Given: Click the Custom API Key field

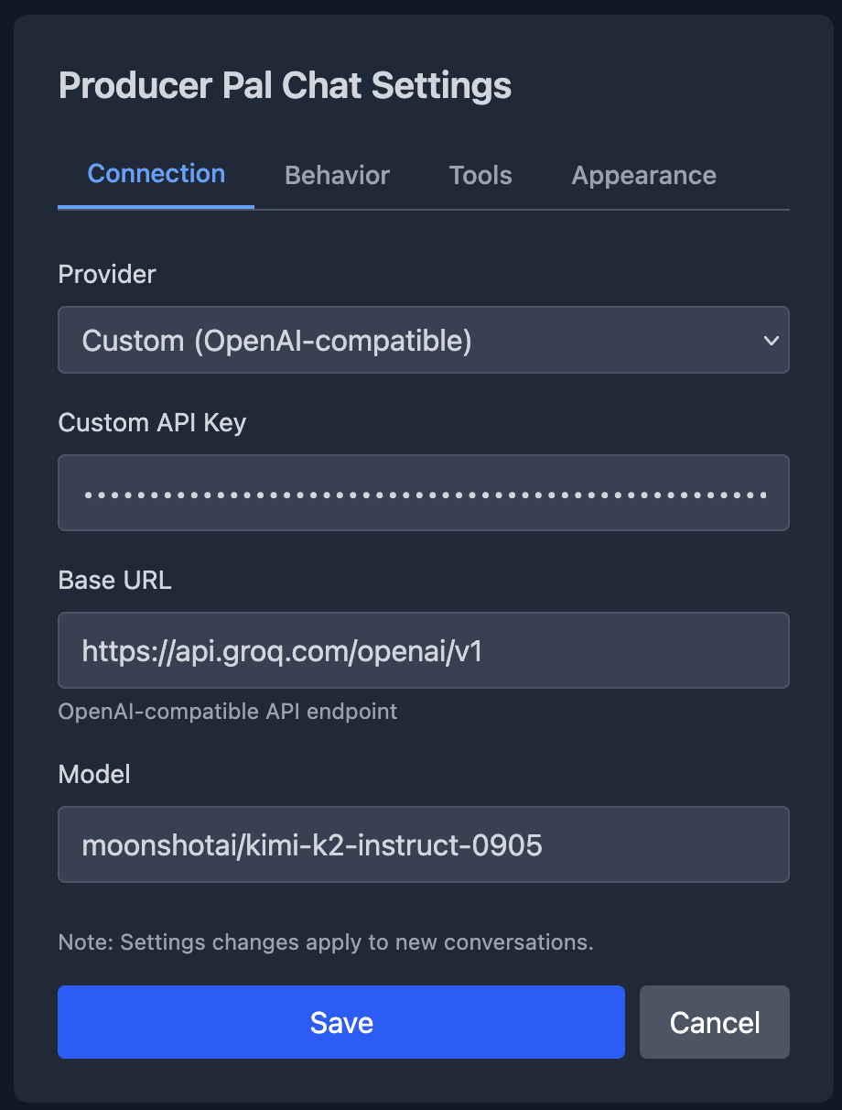Looking at the screenshot, I should click(423, 493).
